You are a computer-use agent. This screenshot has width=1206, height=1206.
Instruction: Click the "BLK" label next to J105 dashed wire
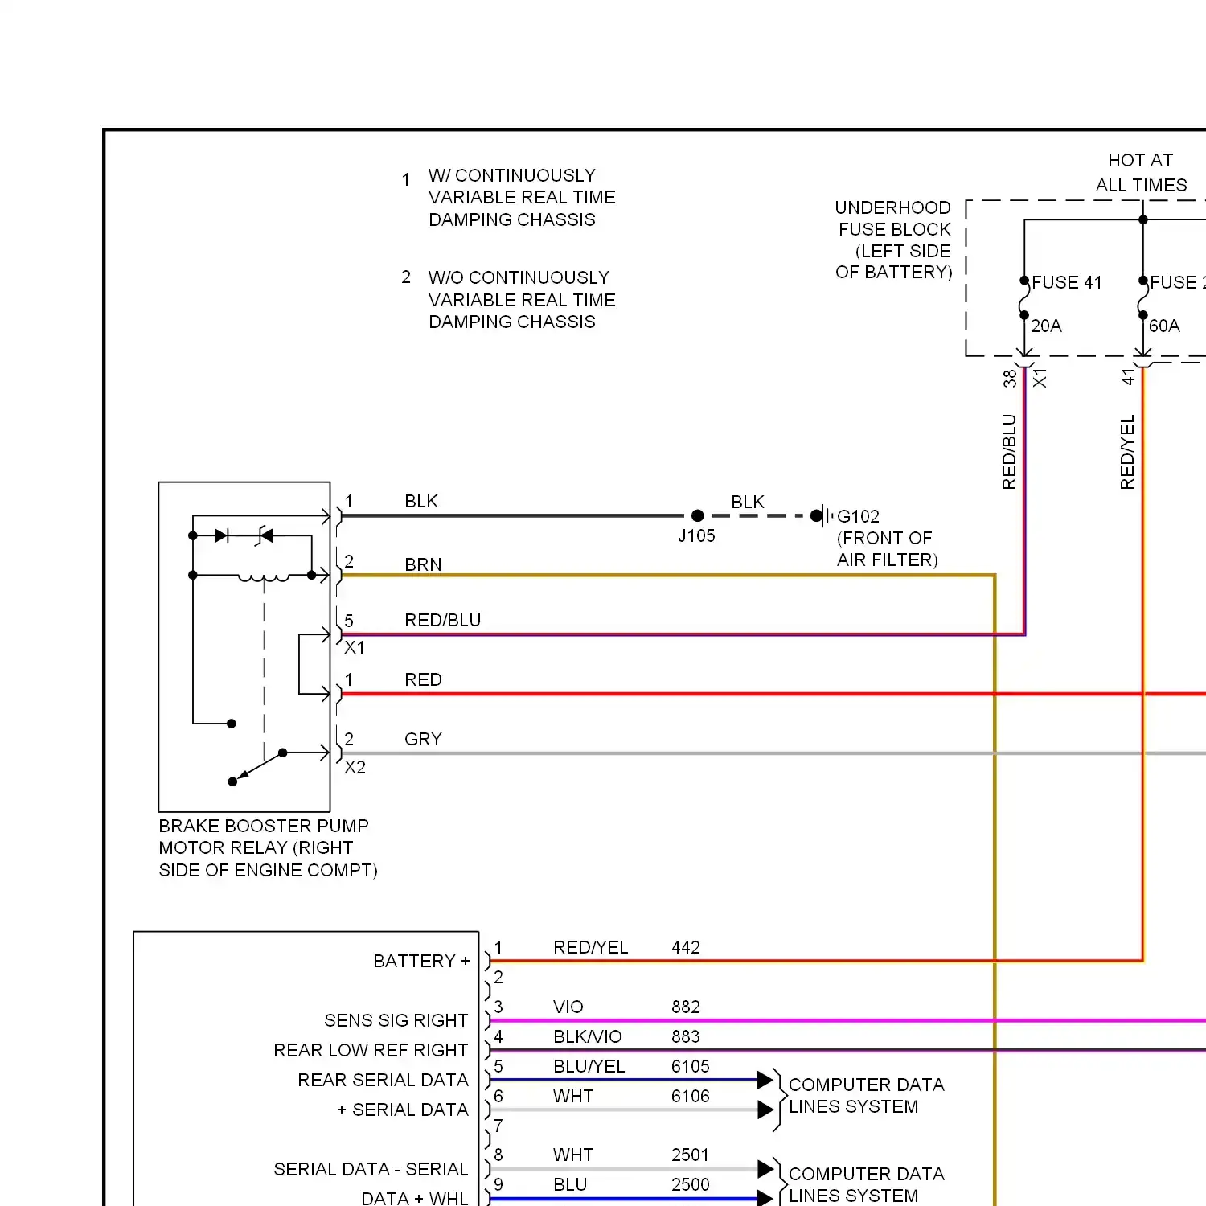pos(748,502)
